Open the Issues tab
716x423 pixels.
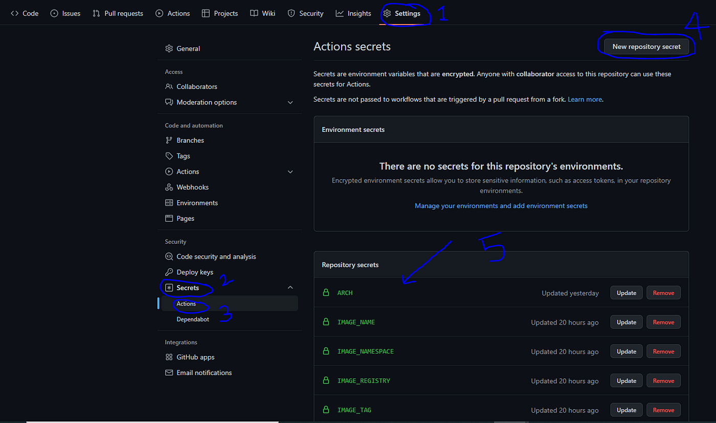(65, 13)
